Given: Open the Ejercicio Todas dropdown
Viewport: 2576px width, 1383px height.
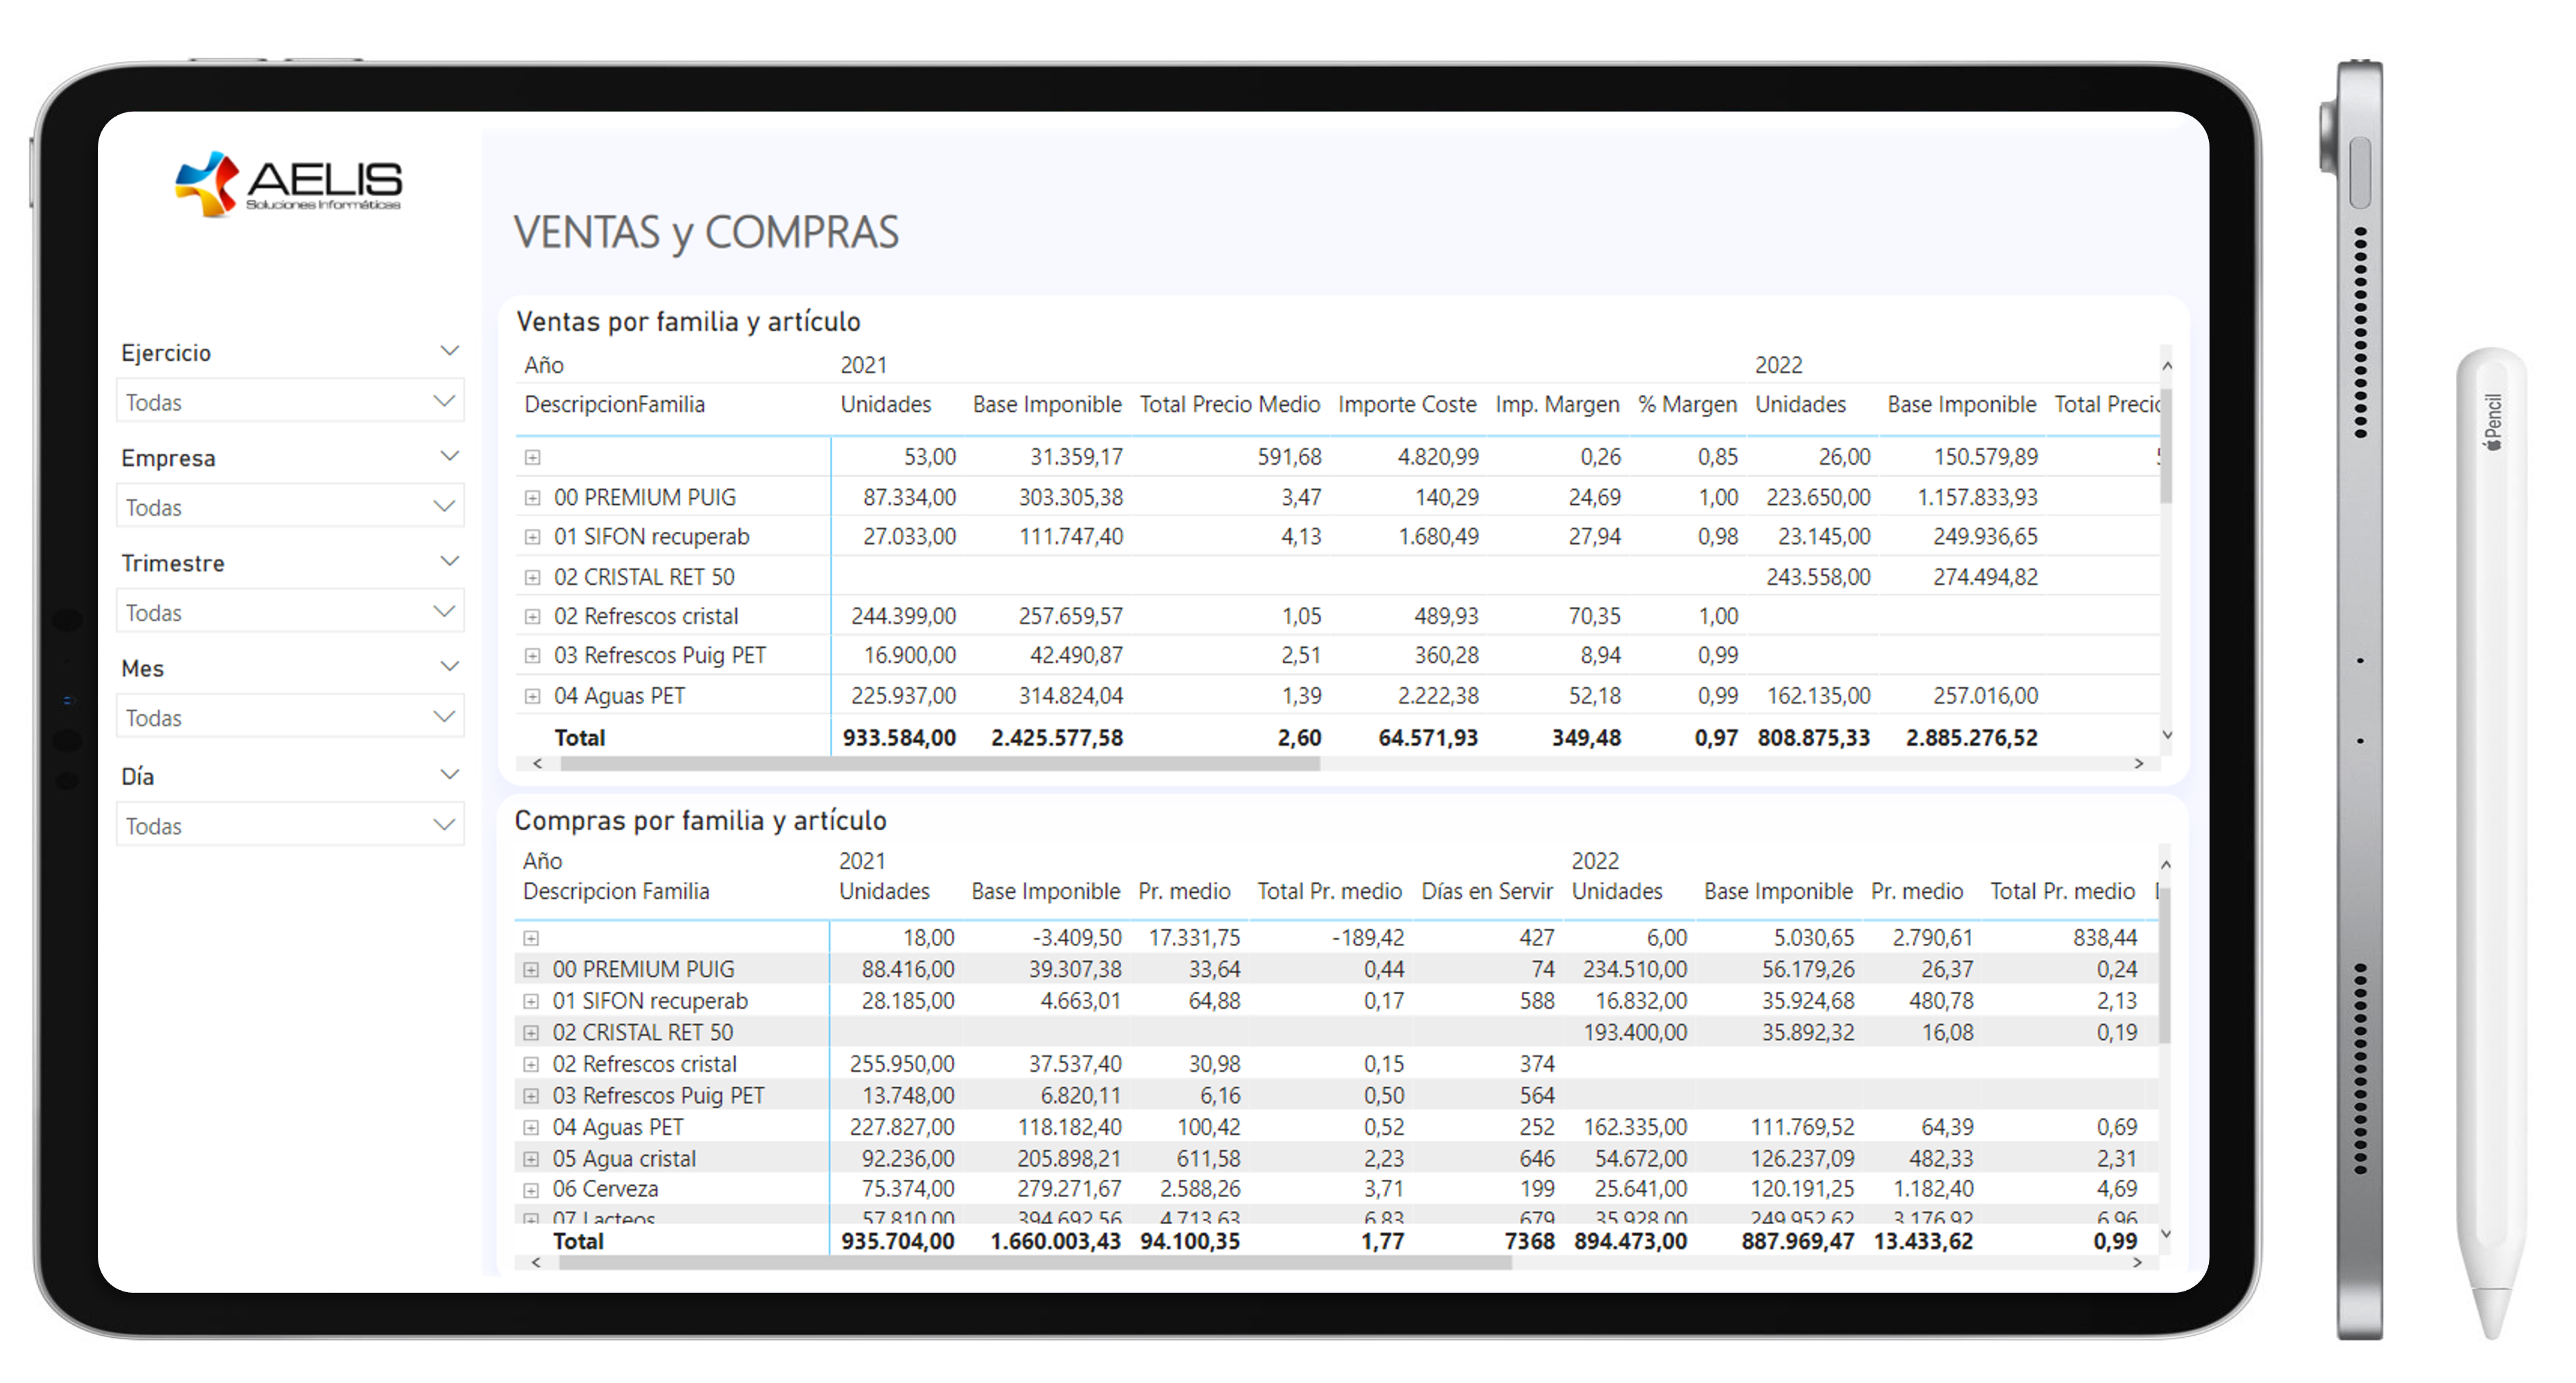Looking at the screenshot, I should click(290, 402).
